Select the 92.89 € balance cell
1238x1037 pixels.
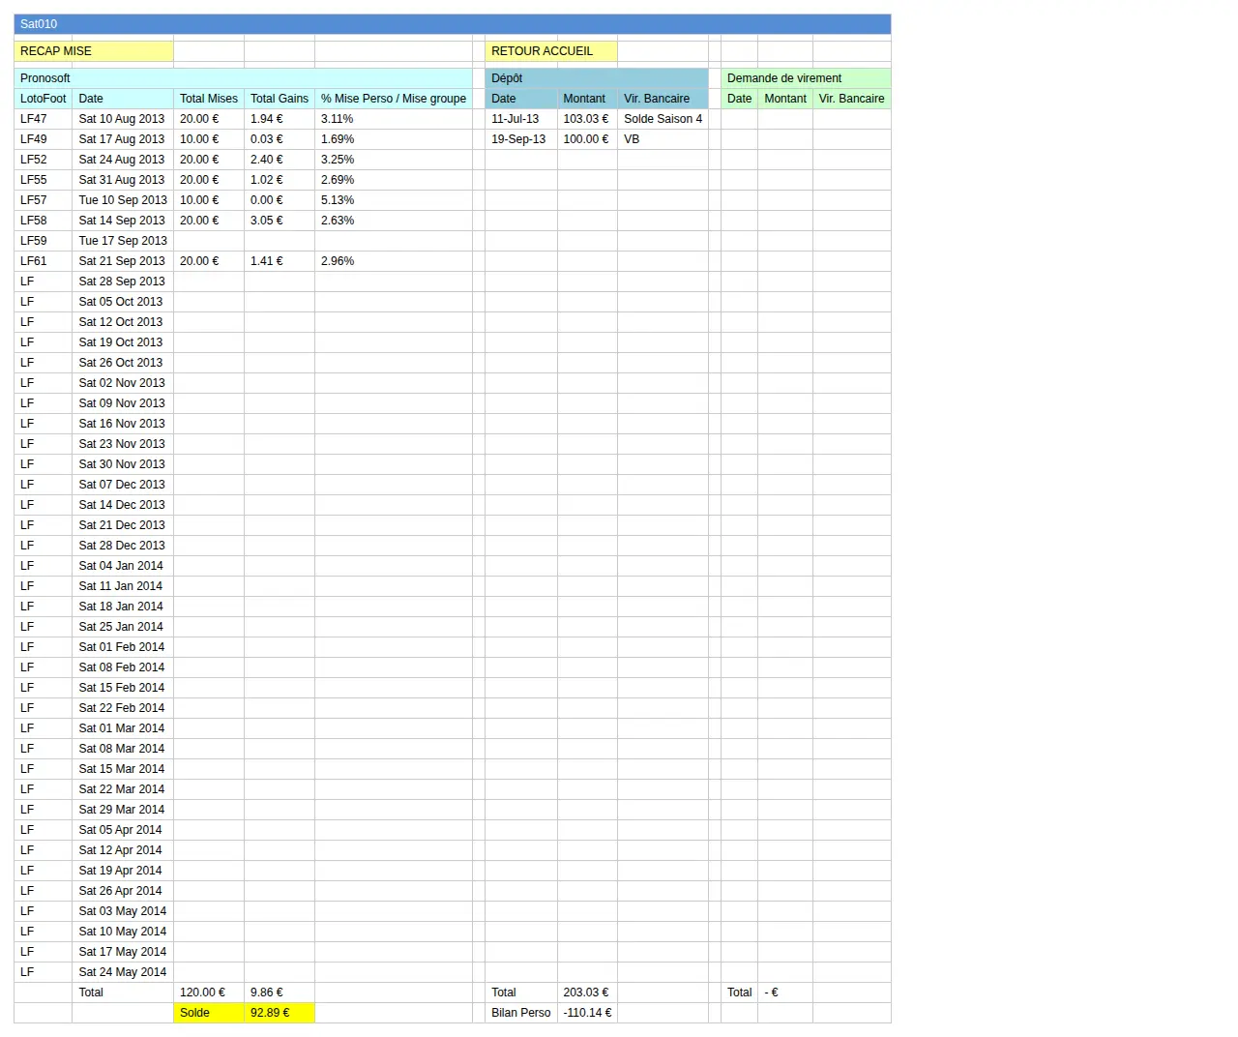click(280, 1013)
